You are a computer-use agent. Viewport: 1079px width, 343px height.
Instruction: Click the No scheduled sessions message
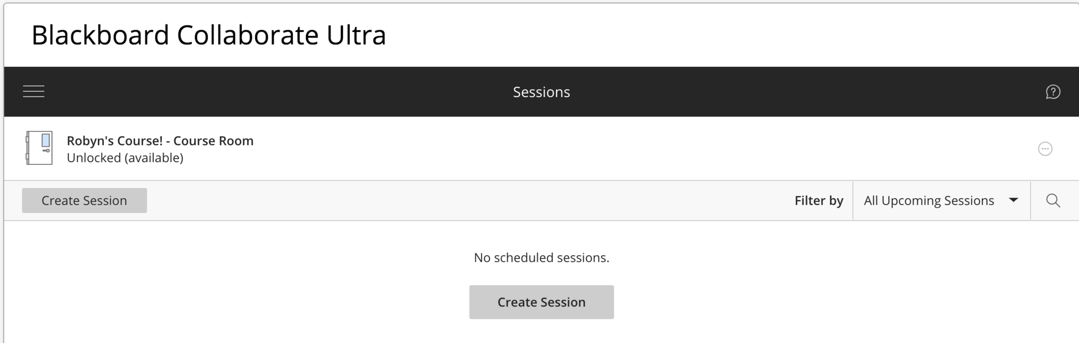click(x=542, y=257)
